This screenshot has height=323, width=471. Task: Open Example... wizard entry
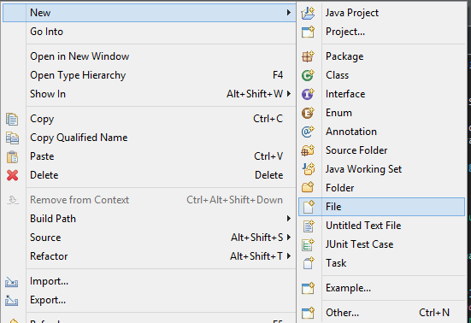(x=381, y=288)
